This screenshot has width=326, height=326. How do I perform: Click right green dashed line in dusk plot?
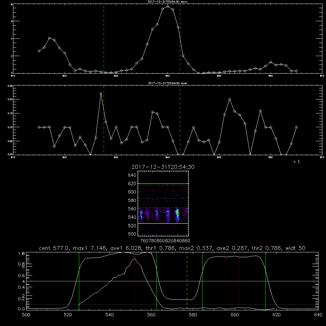point(180,120)
